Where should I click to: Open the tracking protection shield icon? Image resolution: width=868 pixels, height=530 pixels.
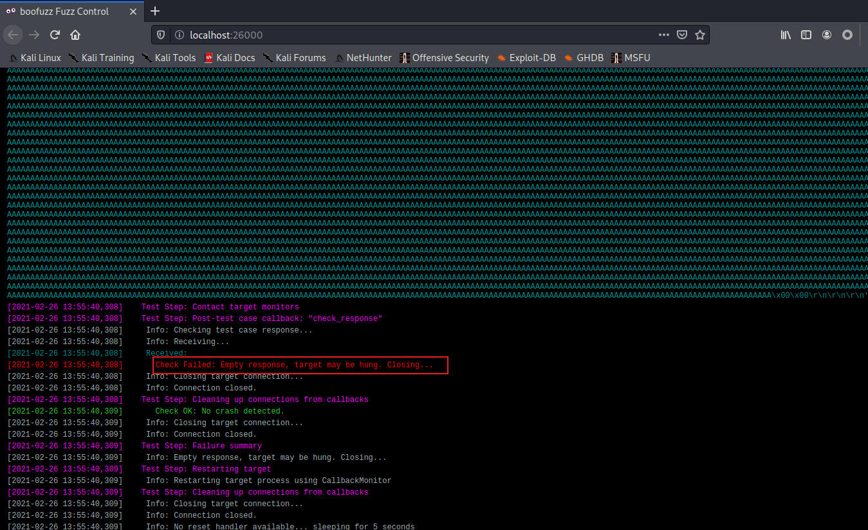(161, 35)
